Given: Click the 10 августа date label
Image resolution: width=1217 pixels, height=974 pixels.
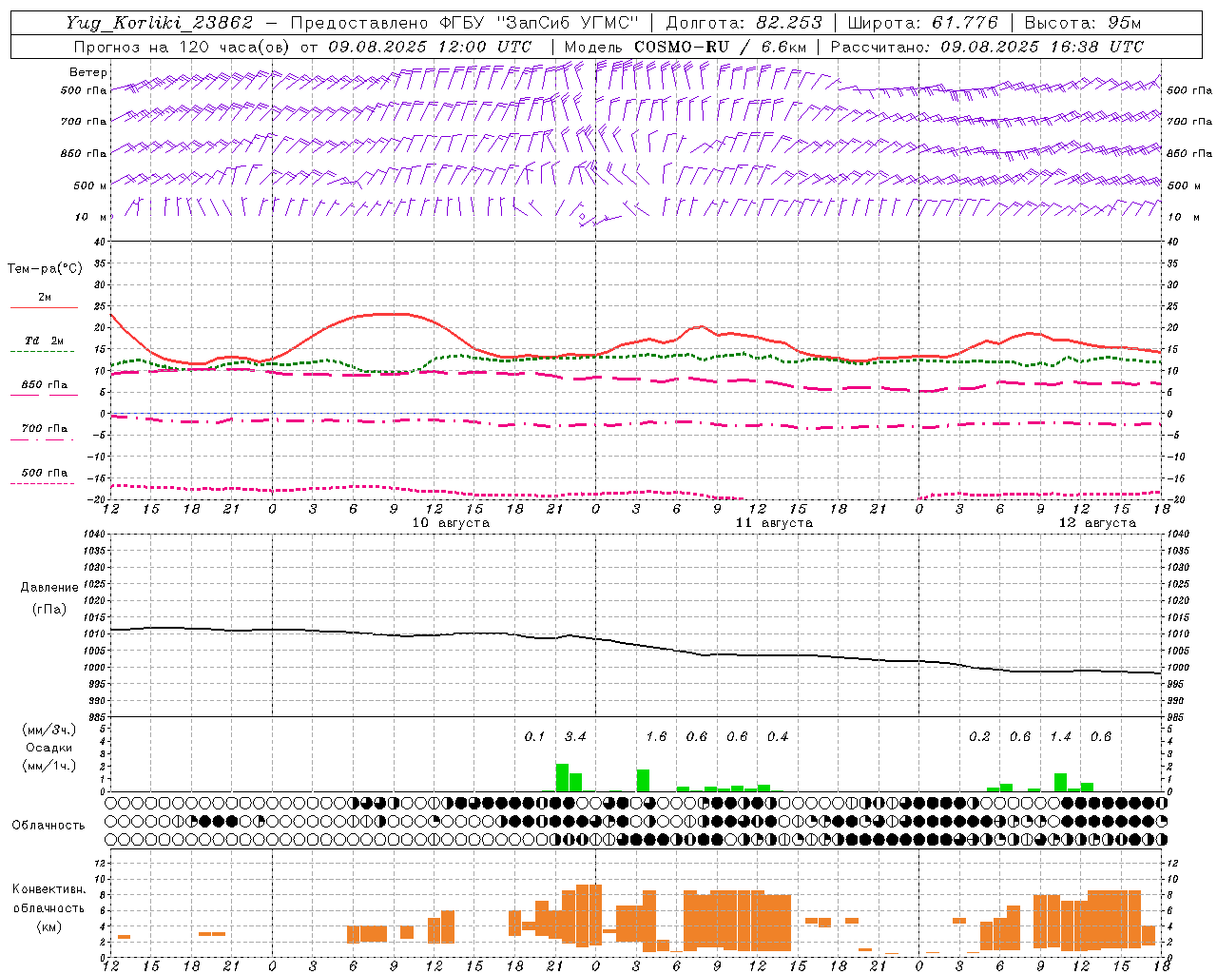Looking at the screenshot, I should pos(451,523).
